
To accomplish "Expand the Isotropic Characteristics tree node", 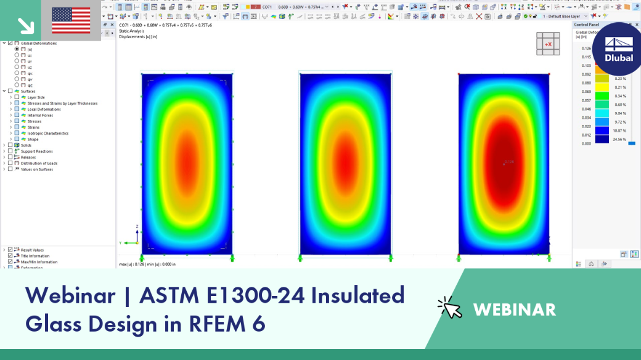I will 10,133.
